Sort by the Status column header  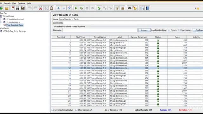coord(158,37)
